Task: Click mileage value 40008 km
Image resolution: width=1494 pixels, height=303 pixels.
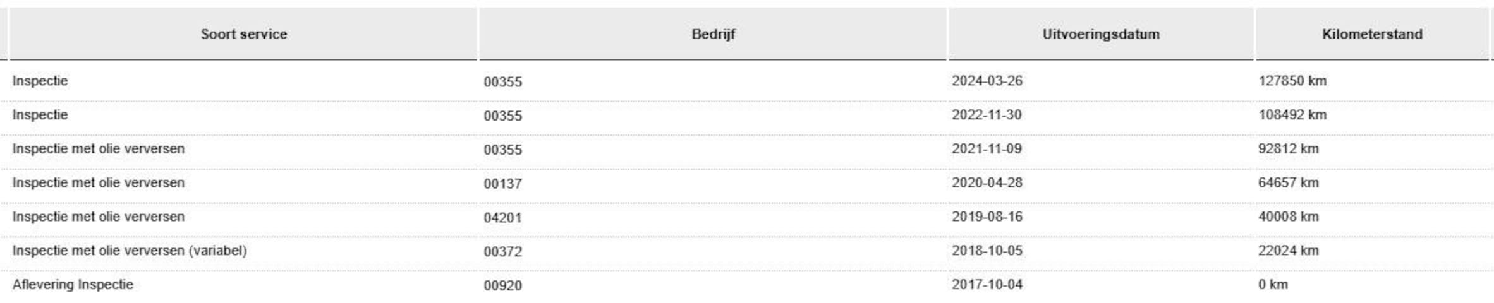Action: tap(1289, 217)
